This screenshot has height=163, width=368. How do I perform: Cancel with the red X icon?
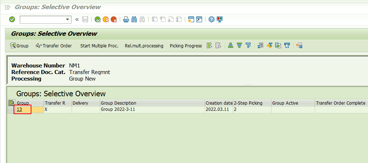(114, 19)
